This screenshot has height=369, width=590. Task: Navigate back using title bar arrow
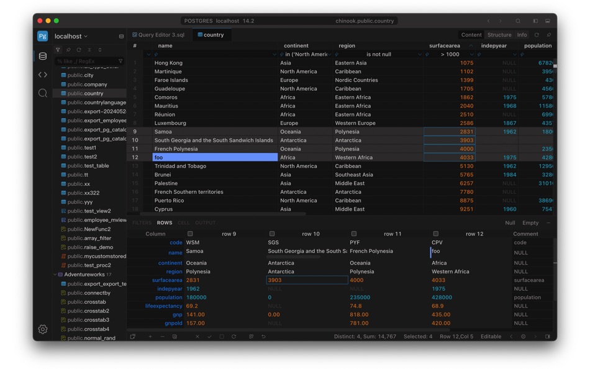click(488, 20)
